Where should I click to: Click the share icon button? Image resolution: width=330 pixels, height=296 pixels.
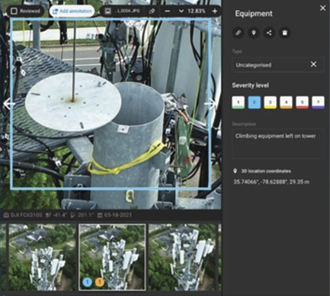point(269,33)
